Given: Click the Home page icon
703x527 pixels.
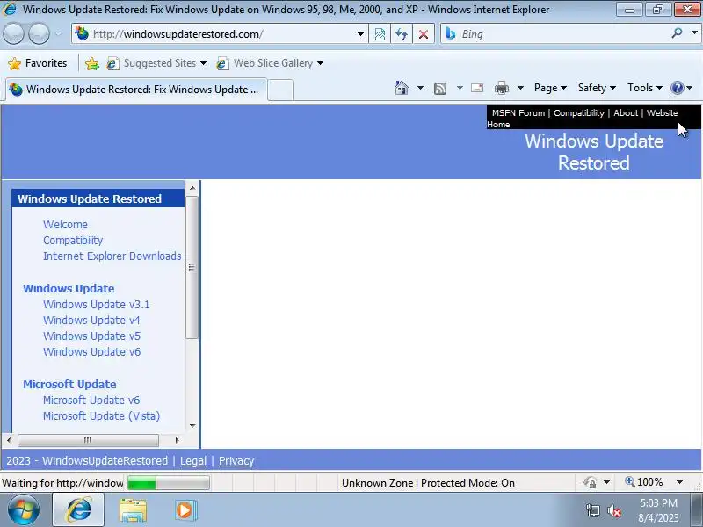Looking at the screenshot, I should [x=402, y=88].
